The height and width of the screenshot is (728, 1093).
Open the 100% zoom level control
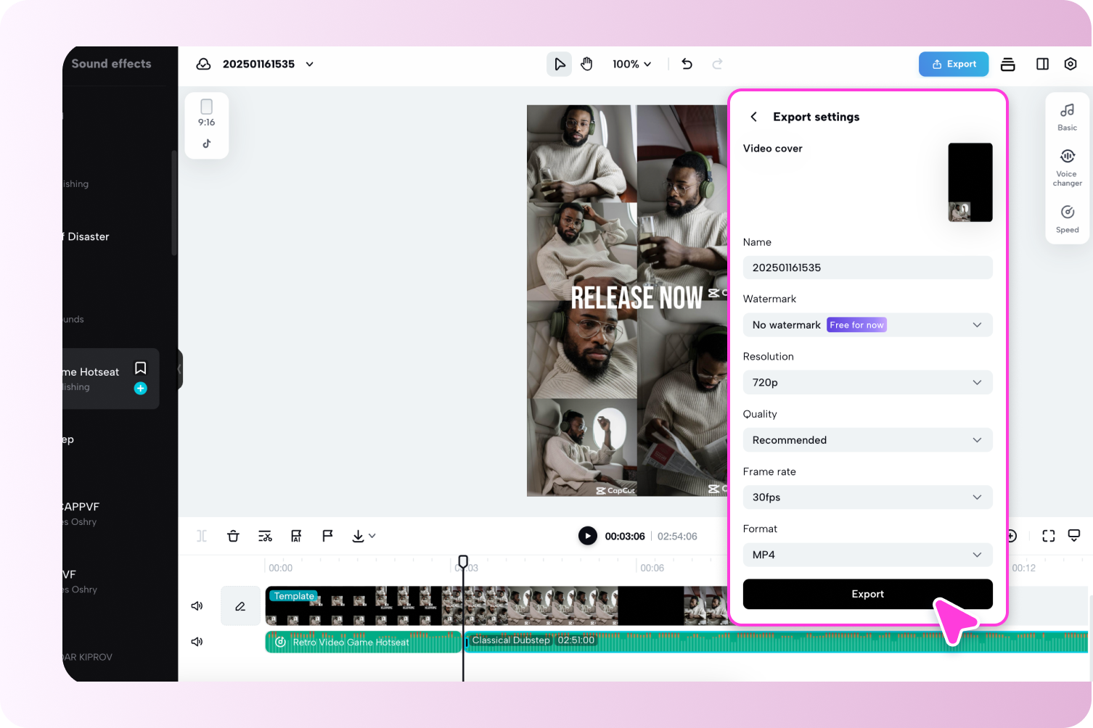click(x=631, y=64)
